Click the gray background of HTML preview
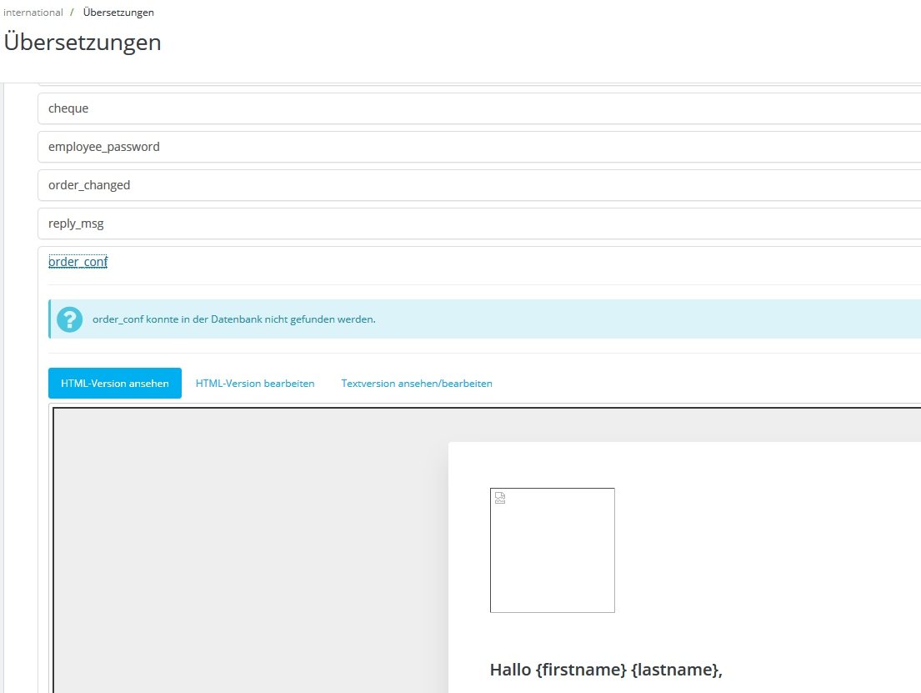Image resolution: width=921 pixels, height=693 pixels. click(x=252, y=550)
